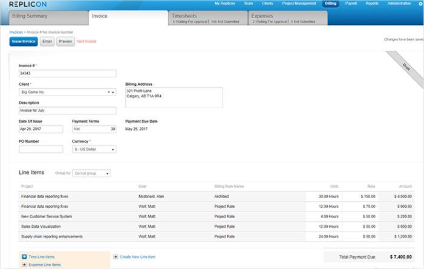Image resolution: width=424 pixels, height=269 pixels.
Task: Switch to the Billing Summary tab
Action: 48,18
